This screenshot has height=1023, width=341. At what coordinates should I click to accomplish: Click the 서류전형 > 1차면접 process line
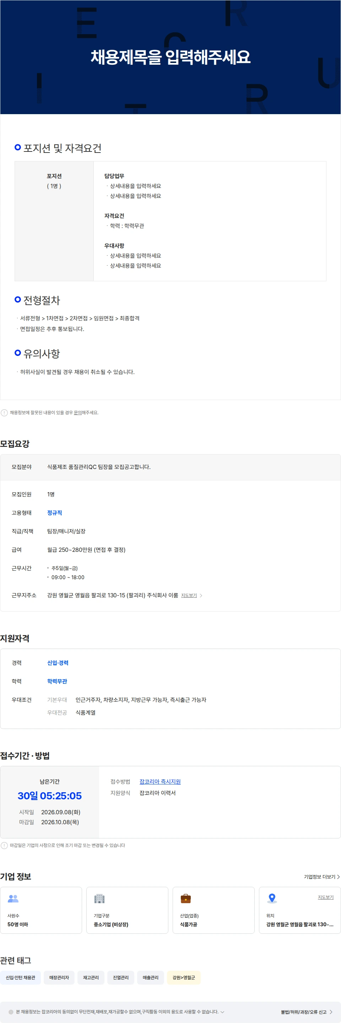pyautogui.click(x=80, y=318)
